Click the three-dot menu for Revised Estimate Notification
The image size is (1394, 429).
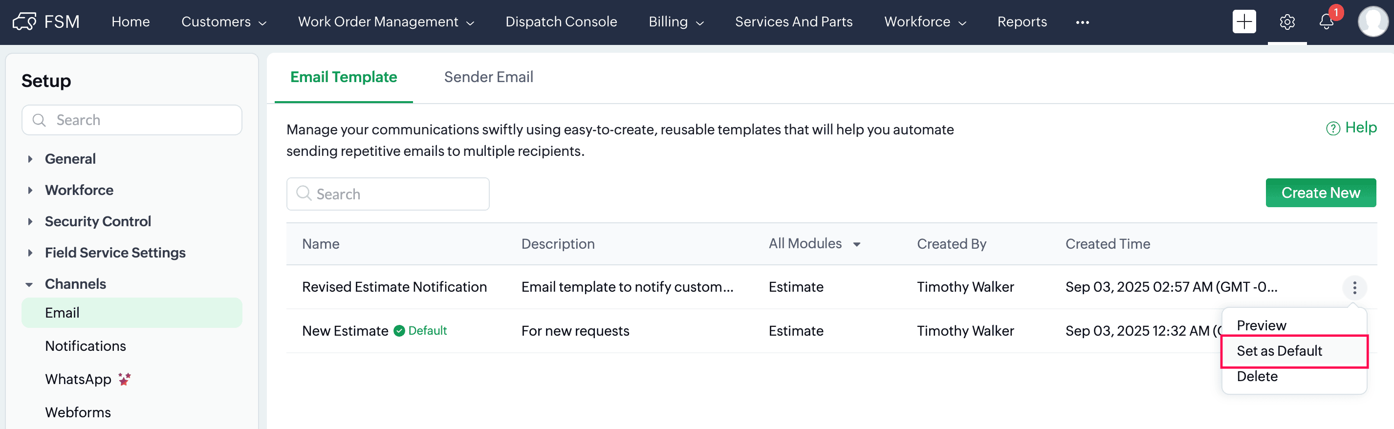pyautogui.click(x=1354, y=287)
